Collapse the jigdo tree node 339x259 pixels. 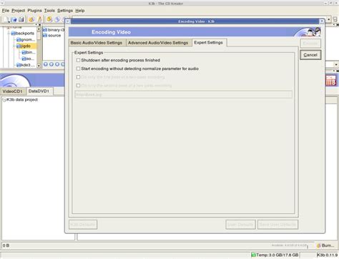14,46
